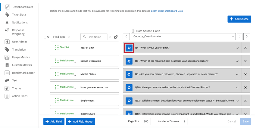Click the Benchmark Editor icon

[7, 73]
